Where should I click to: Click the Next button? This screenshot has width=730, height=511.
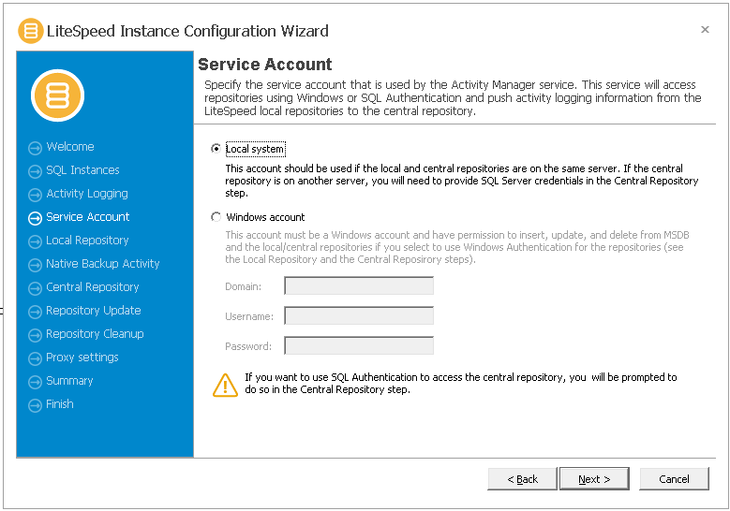tap(594, 479)
